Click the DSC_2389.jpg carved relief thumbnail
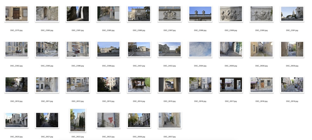Screen dimensions: 312x140 [x=231, y=14]
